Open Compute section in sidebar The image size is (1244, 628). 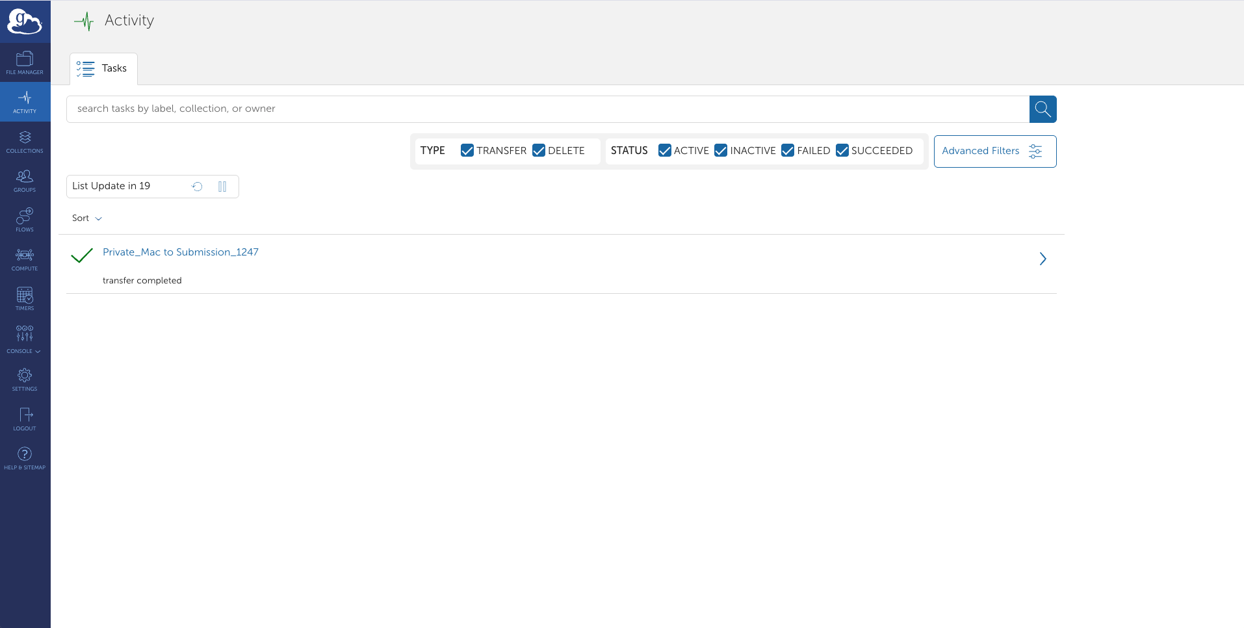[x=25, y=259]
